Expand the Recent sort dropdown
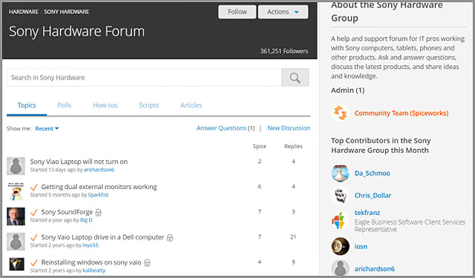 pos(47,128)
